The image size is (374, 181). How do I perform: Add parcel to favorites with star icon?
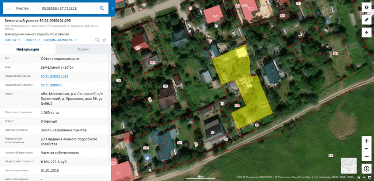(104, 40)
